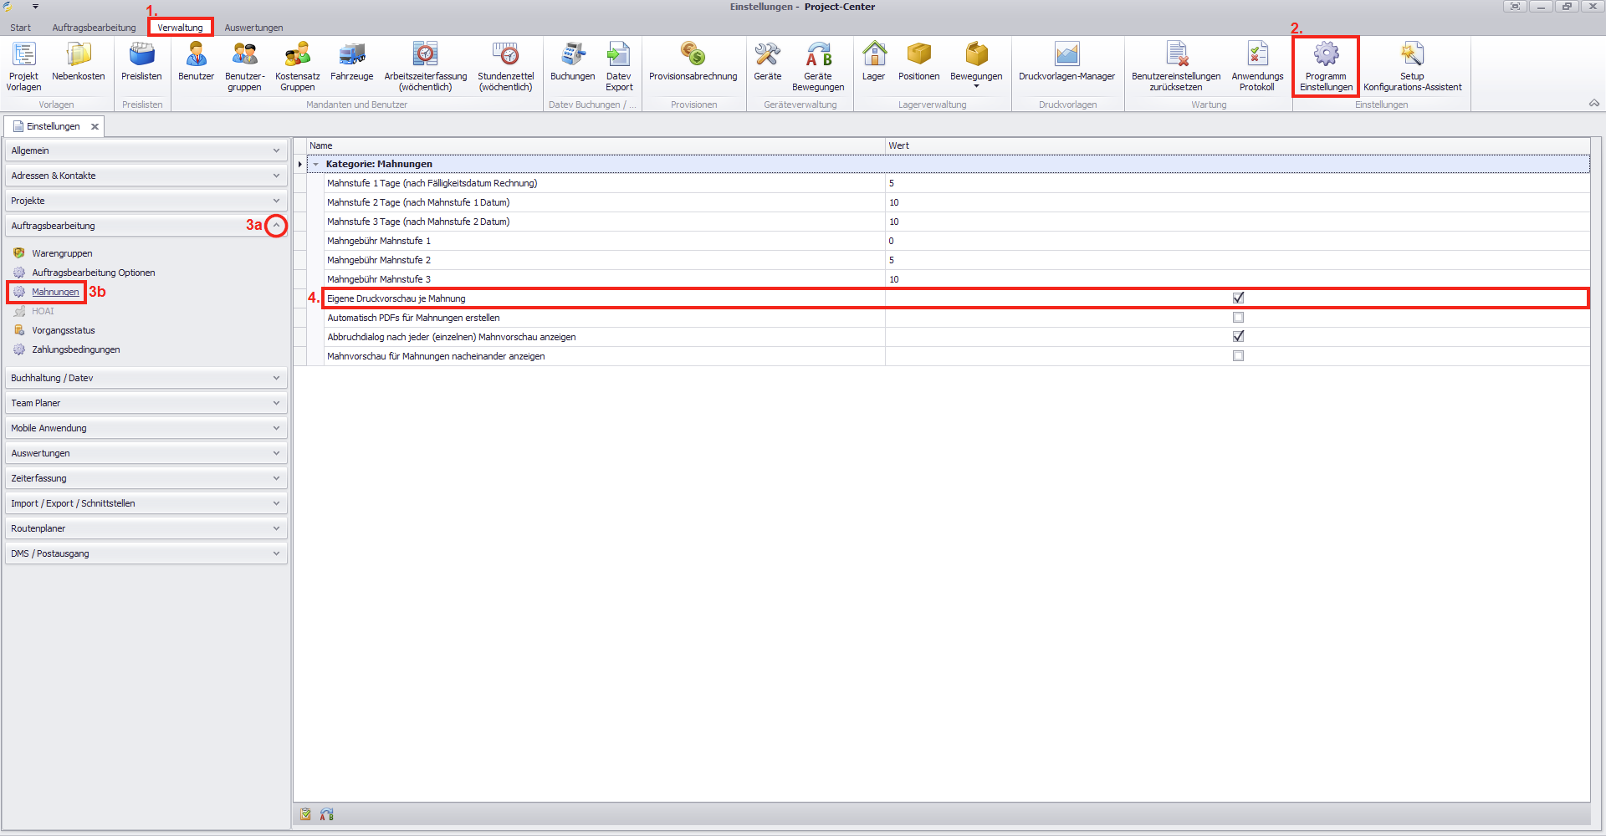Switch to the Auswertungen ribbon tab
This screenshot has width=1606, height=836.
(x=253, y=28)
